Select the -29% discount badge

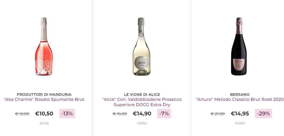[263, 114]
